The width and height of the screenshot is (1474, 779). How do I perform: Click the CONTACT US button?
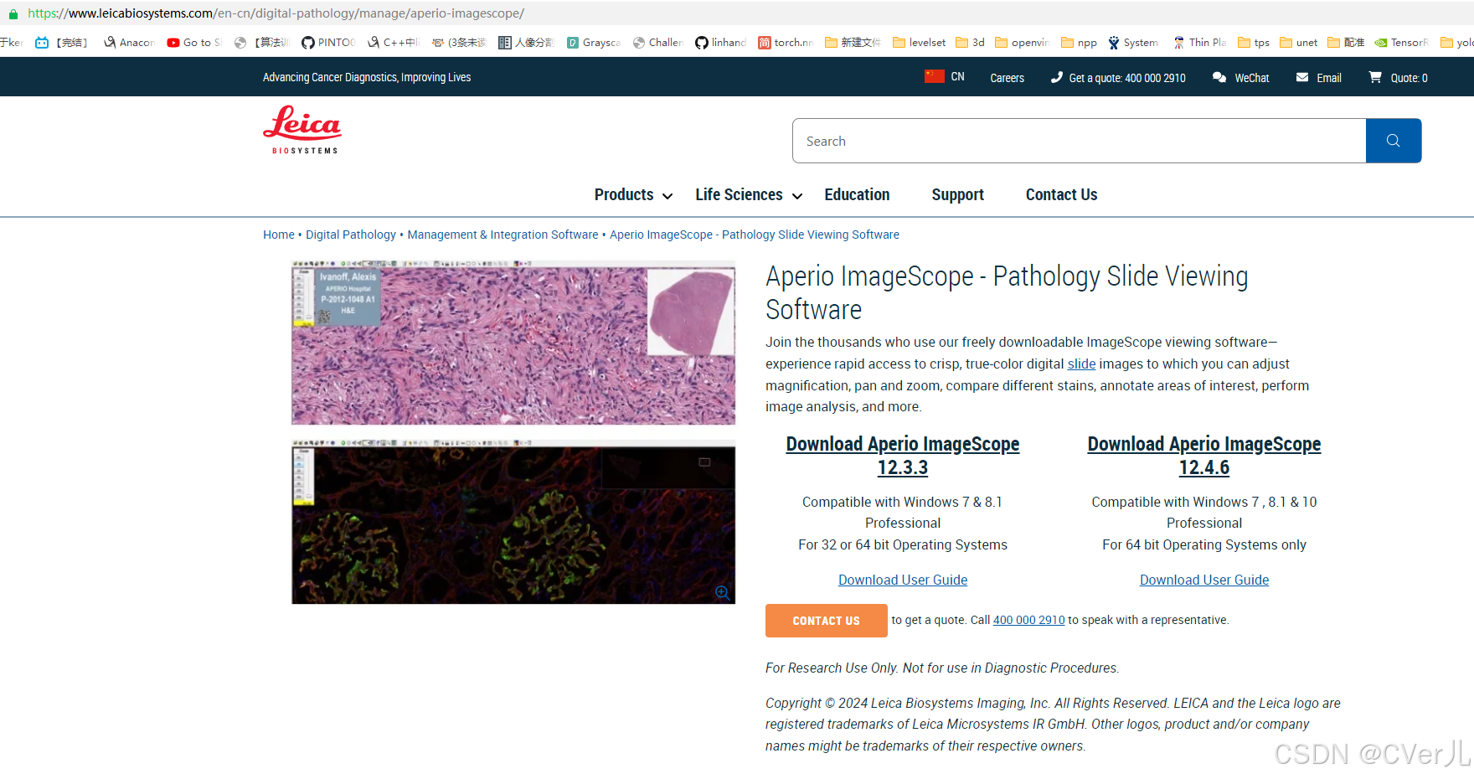click(826, 621)
